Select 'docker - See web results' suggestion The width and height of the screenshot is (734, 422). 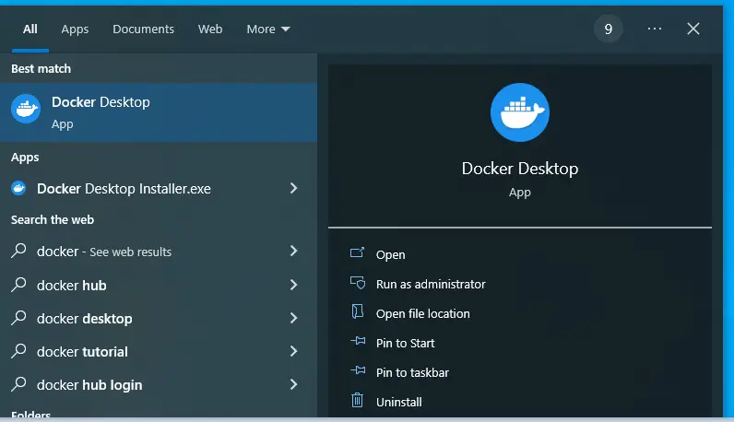(x=159, y=252)
